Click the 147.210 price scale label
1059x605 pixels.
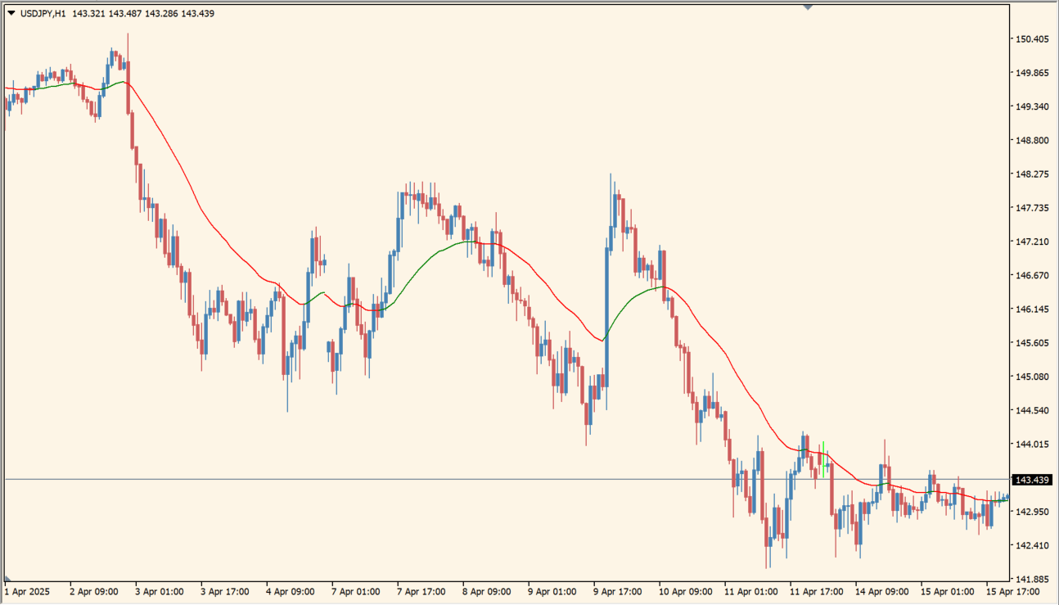1032,242
